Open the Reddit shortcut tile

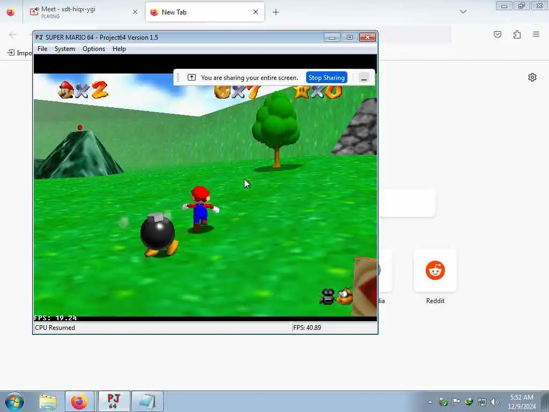435,270
